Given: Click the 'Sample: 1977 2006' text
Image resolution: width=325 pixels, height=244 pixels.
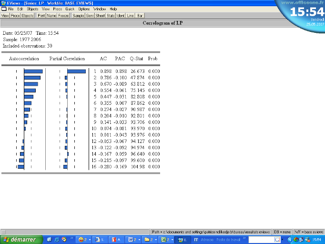Looking at the screenshot, I should 22,40.
